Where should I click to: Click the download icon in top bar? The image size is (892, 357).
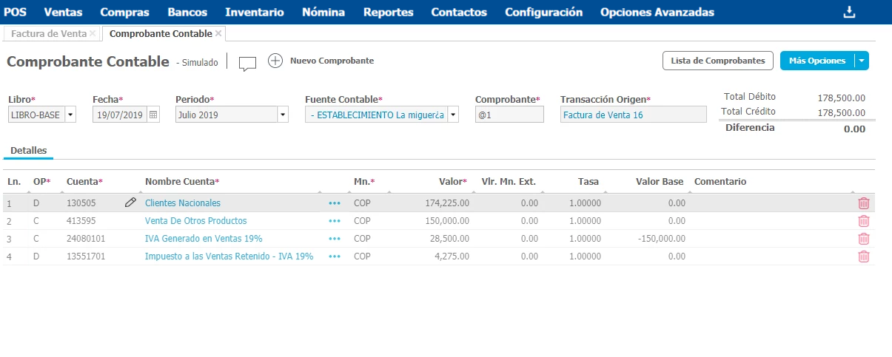849,12
